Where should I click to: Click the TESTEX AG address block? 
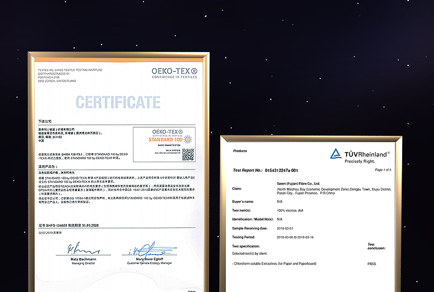click(x=62, y=75)
